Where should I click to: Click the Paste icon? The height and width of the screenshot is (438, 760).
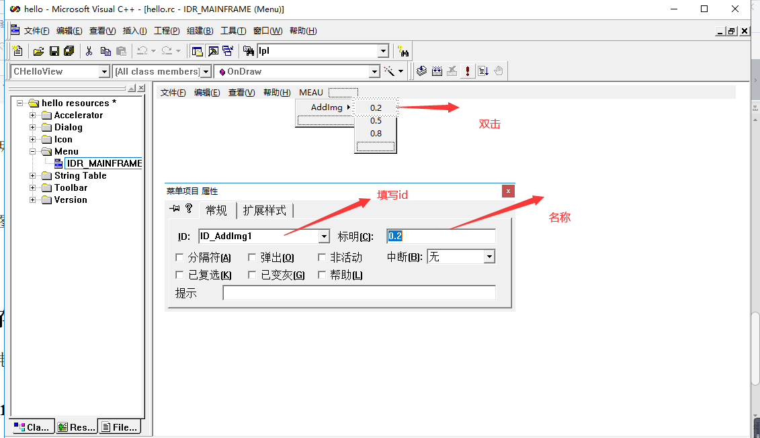tap(122, 50)
